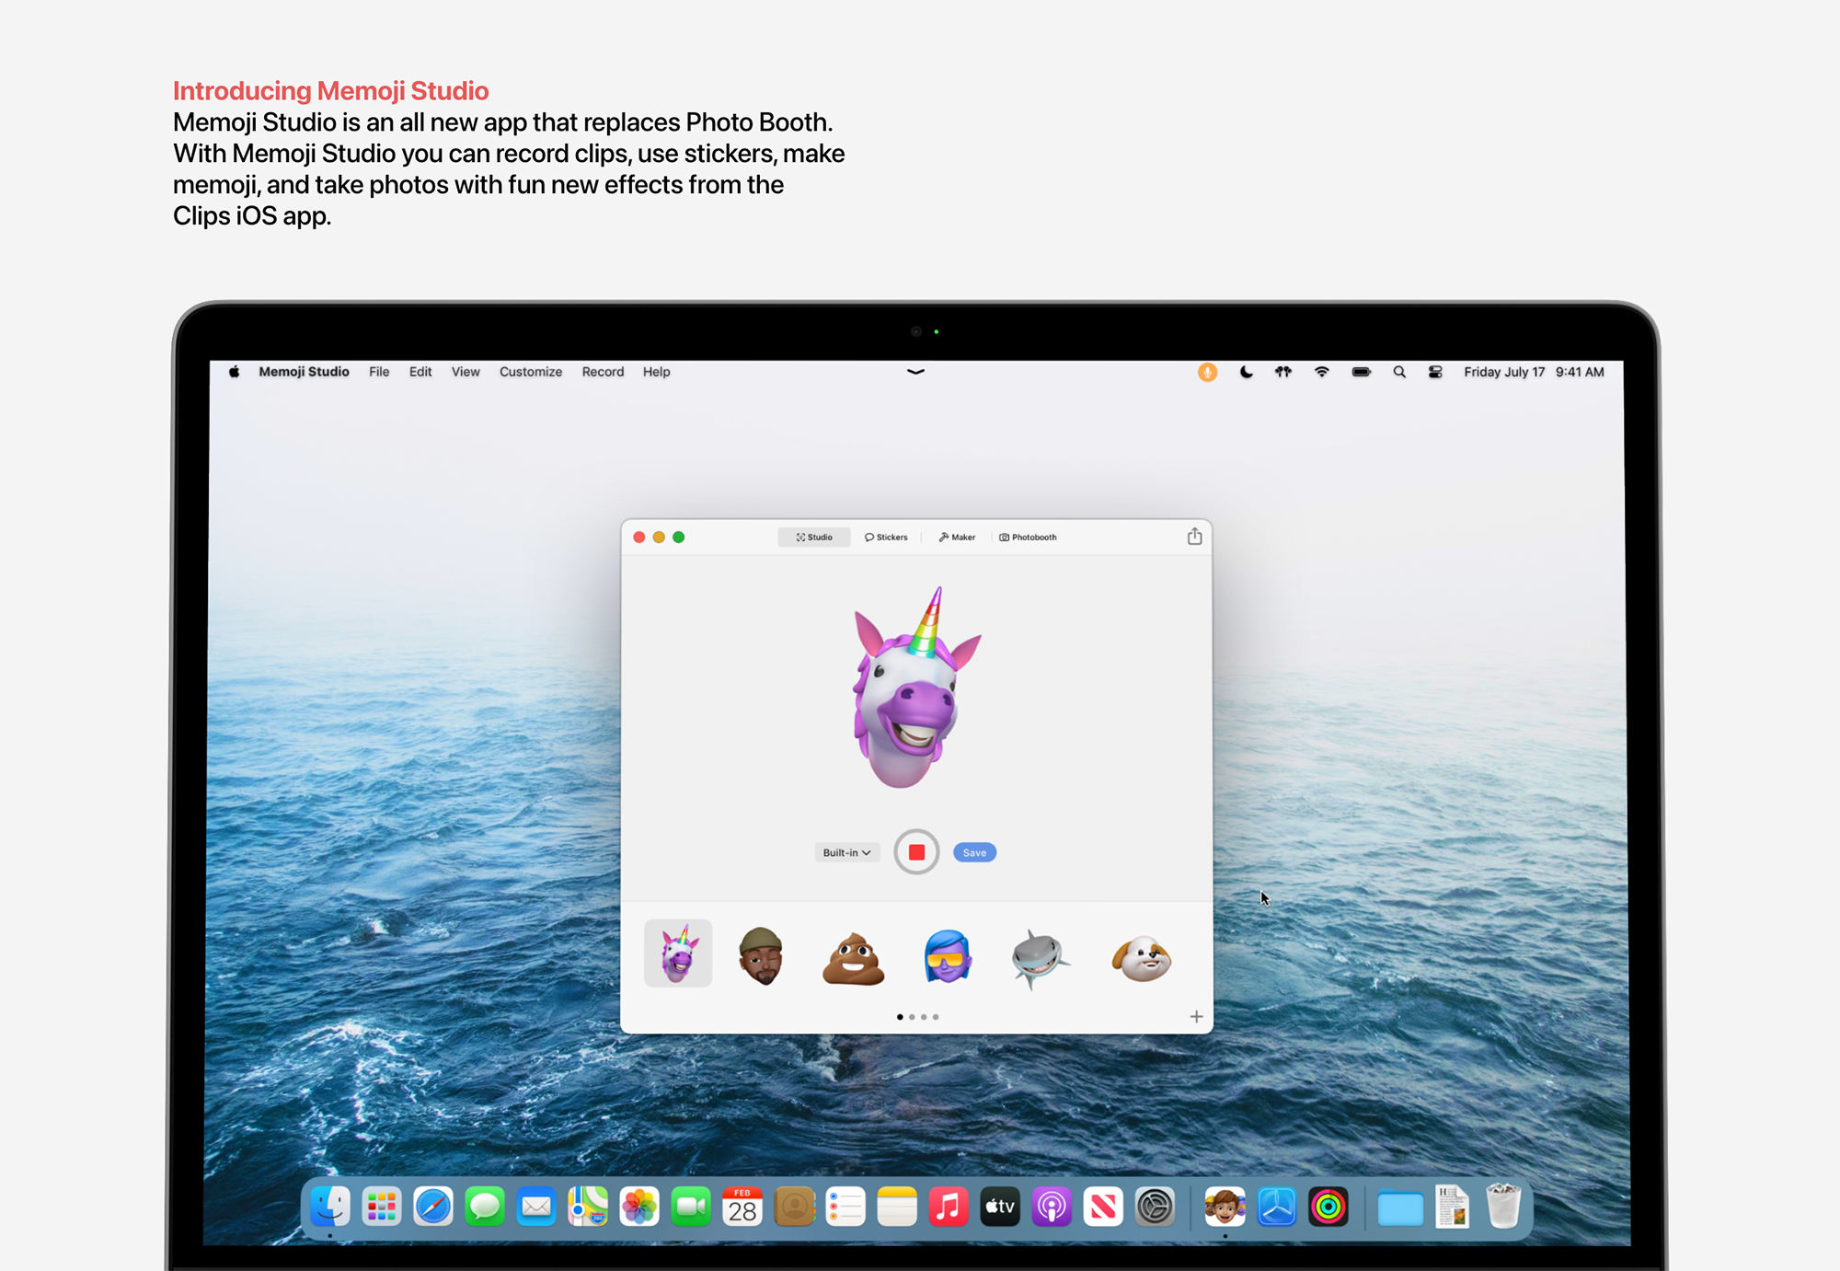The image size is (1840, 1271).
Task: Open the Built-in microphone dropdown
Action: pyautogui.click(x=846, y=852)
